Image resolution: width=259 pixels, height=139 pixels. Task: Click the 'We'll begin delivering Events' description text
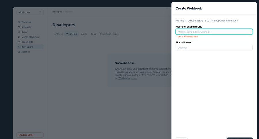207,21
